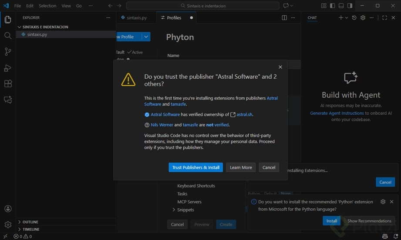This screenshot has width=401, height=240.
Task: Open Run and Debug view icon
Action: tap(8, 68)
